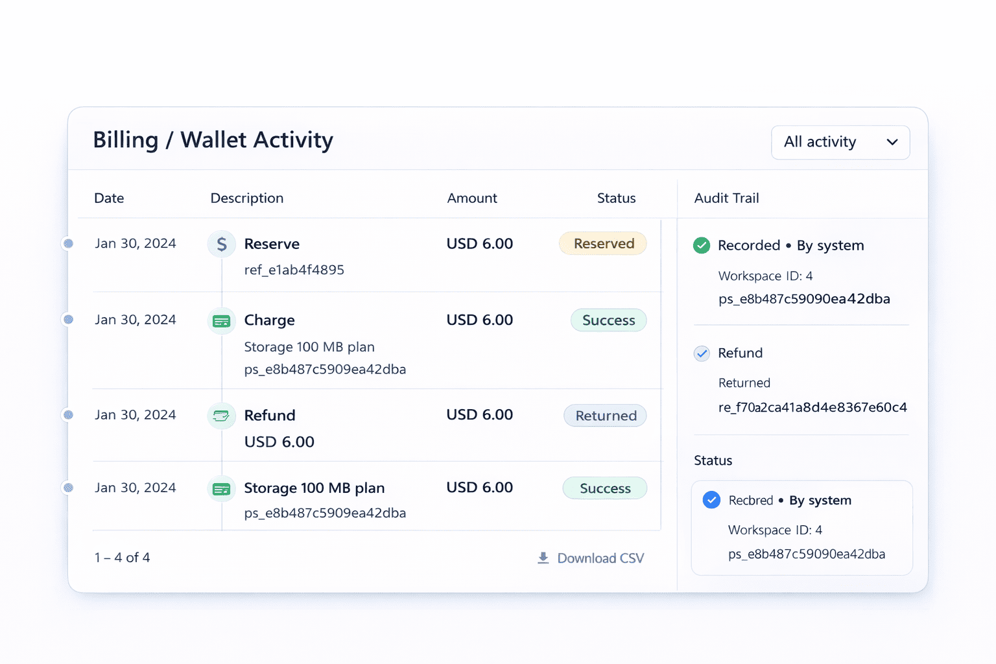Click the dollar icon beside Reserve entry
This screenshot has width=996, height=664.
(x=221, y=243)
